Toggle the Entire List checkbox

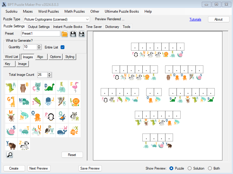click(x=62, y=47)
